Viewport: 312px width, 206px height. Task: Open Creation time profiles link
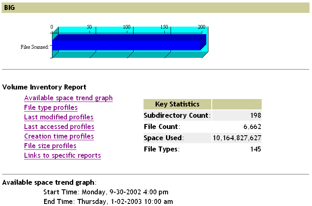click(59, 137)
